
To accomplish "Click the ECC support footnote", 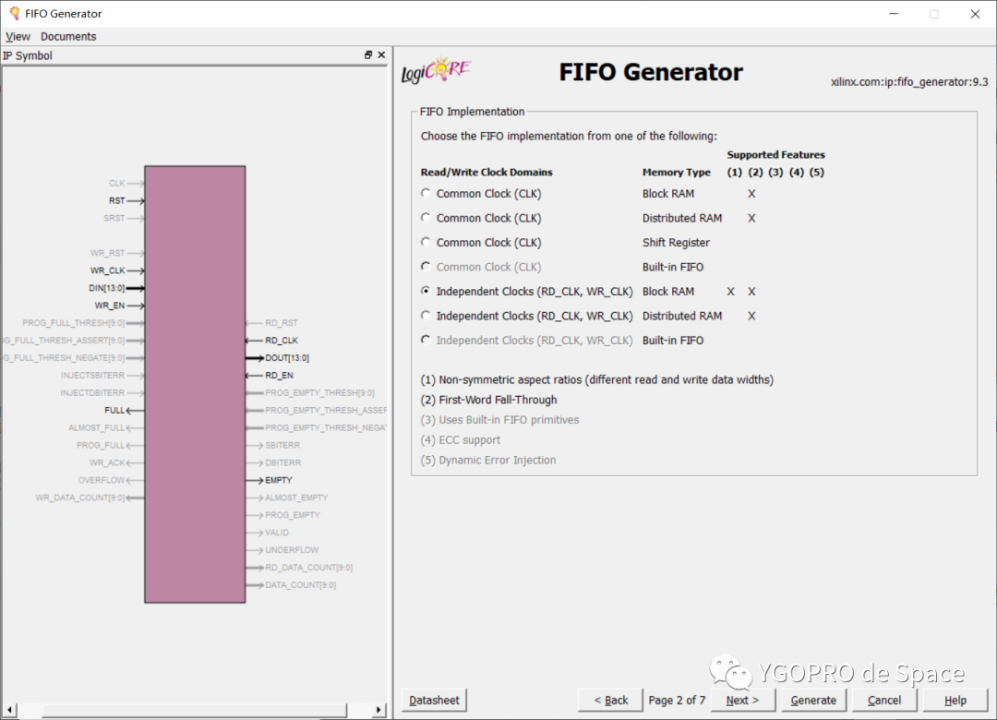I will point(461,440).
